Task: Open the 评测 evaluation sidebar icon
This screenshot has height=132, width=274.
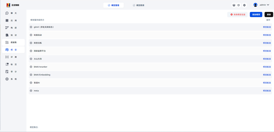Action: [7, 57]
